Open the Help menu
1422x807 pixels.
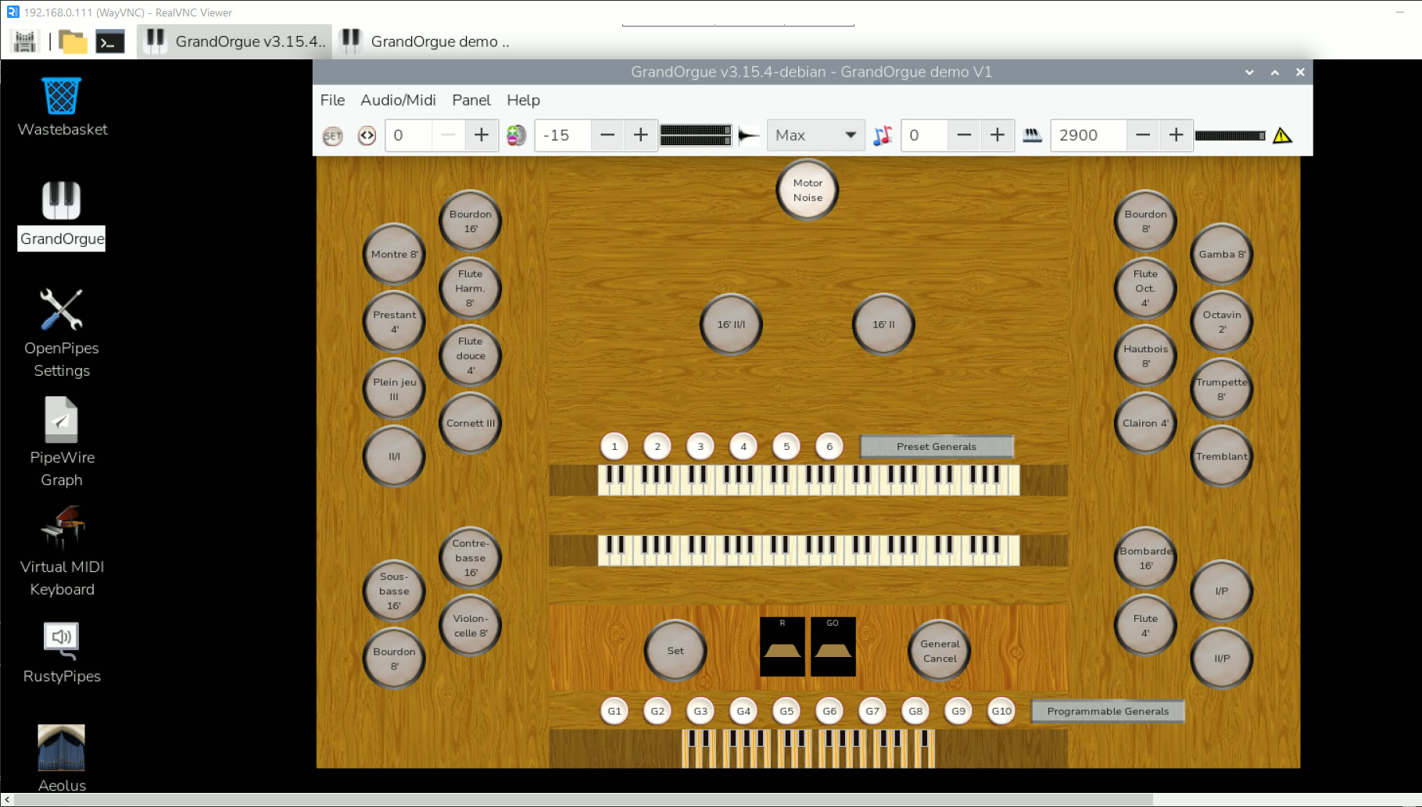pos(523,100)
